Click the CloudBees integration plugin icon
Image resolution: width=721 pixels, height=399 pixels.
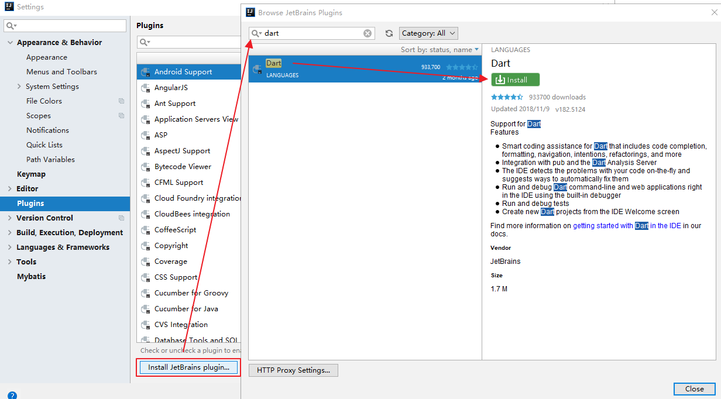tap(146, 214)
